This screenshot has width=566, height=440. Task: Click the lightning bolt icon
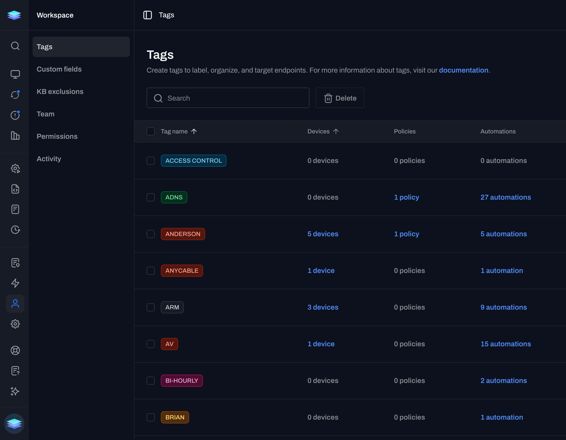[15, 283]
